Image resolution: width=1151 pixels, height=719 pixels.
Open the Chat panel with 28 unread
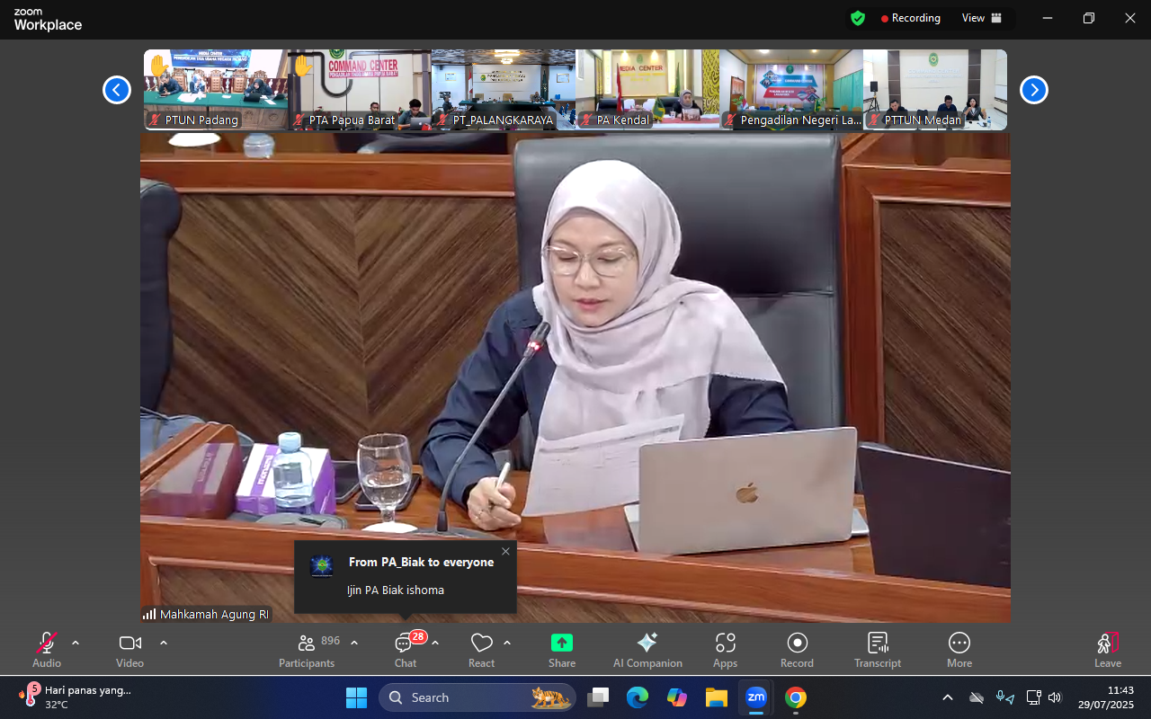tap(406, 650)
